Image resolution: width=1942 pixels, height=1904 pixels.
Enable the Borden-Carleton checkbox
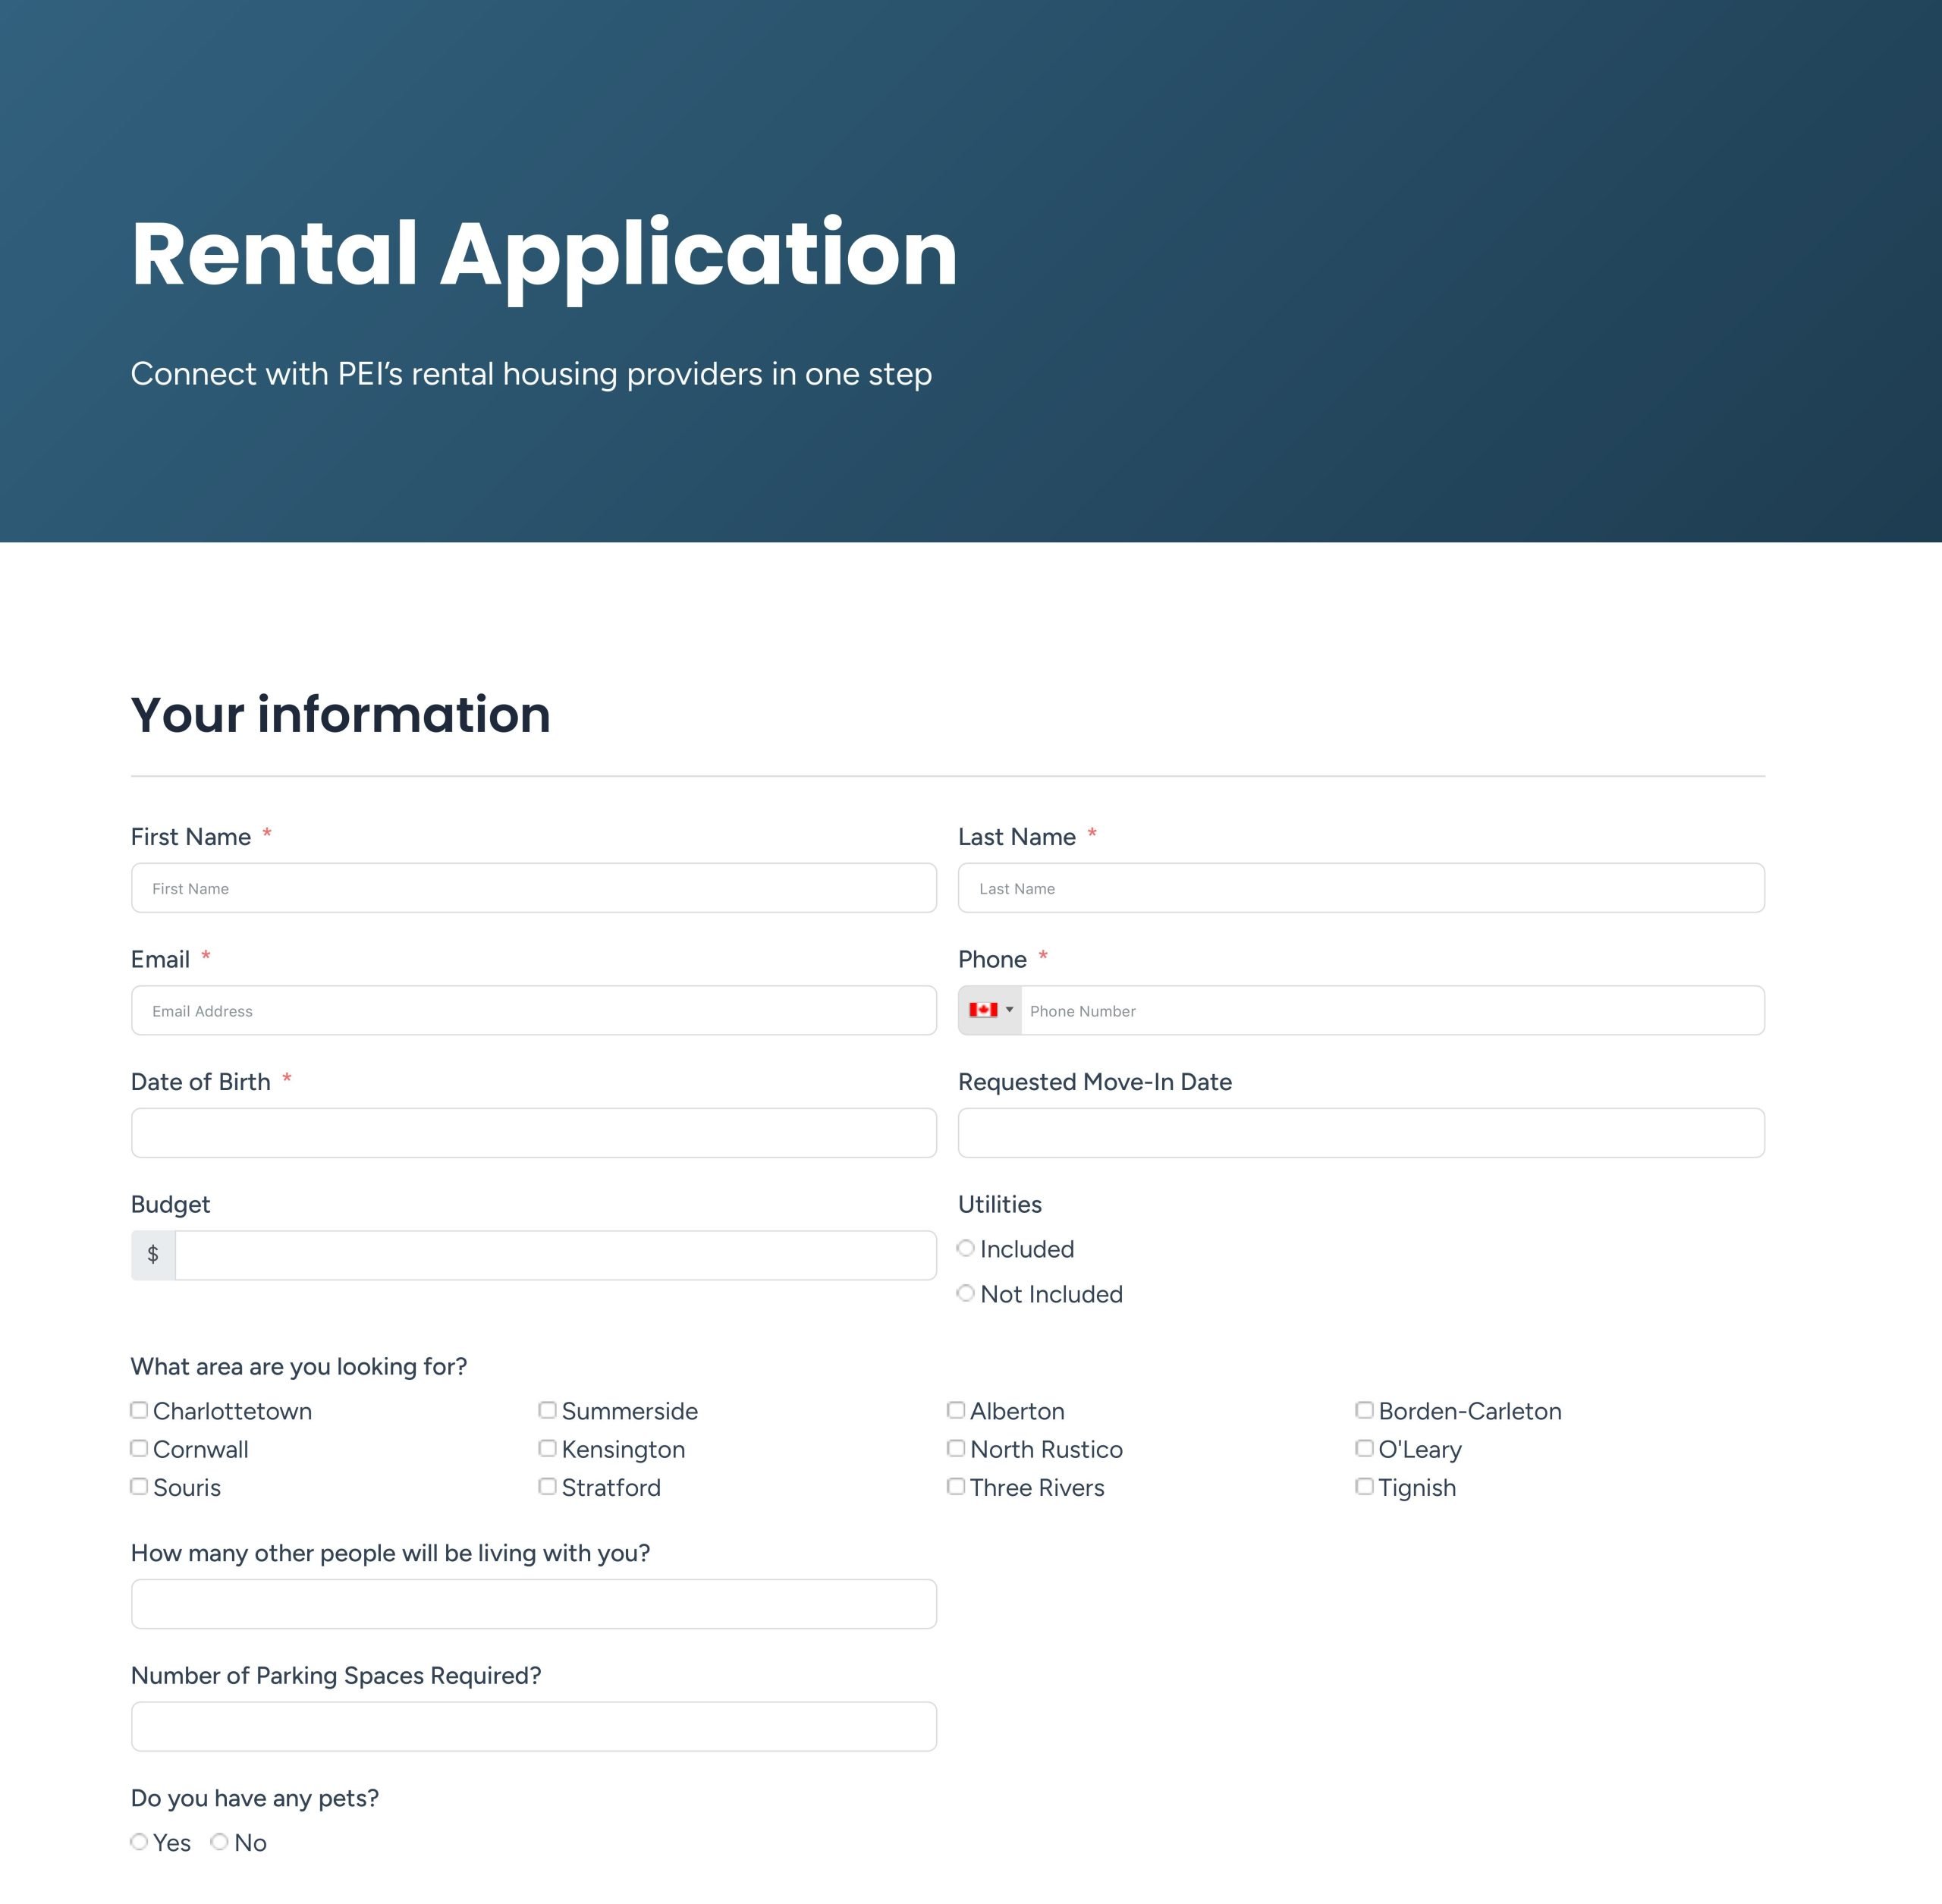click(1364, 1410)
